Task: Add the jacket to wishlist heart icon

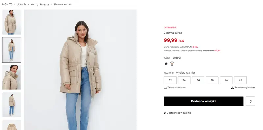Action: (250, 101)
